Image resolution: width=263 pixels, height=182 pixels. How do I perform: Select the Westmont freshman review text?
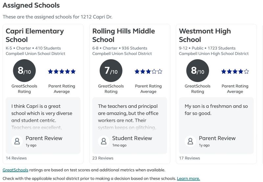[x=216, y=110]
